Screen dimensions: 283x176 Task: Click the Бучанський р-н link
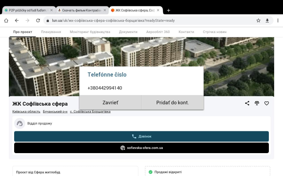pyautogui.click(x=55, y=112)
